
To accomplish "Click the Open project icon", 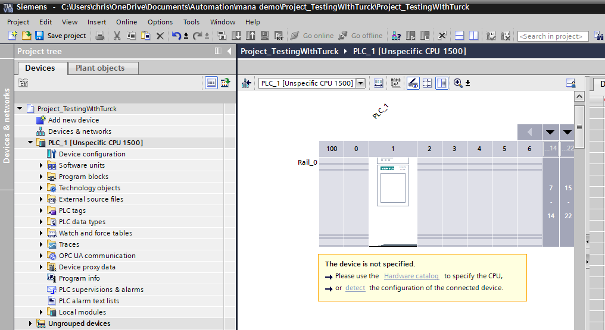I will pos(26,36).
